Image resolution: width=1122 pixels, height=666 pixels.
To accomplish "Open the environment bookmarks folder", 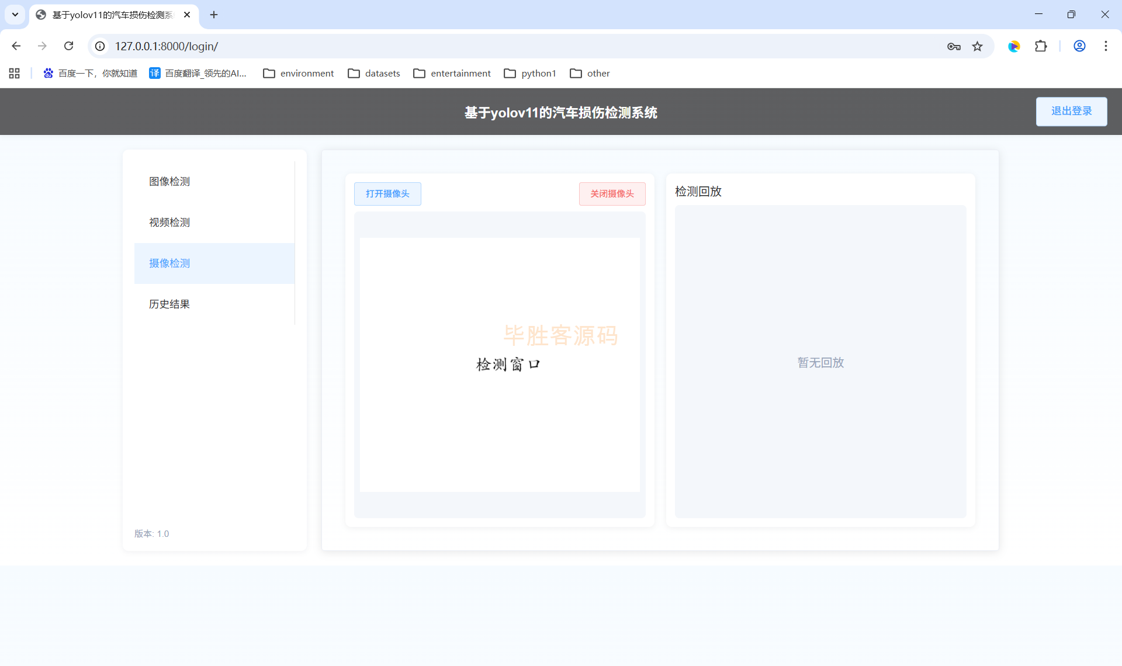I will [x=299, y=73].
